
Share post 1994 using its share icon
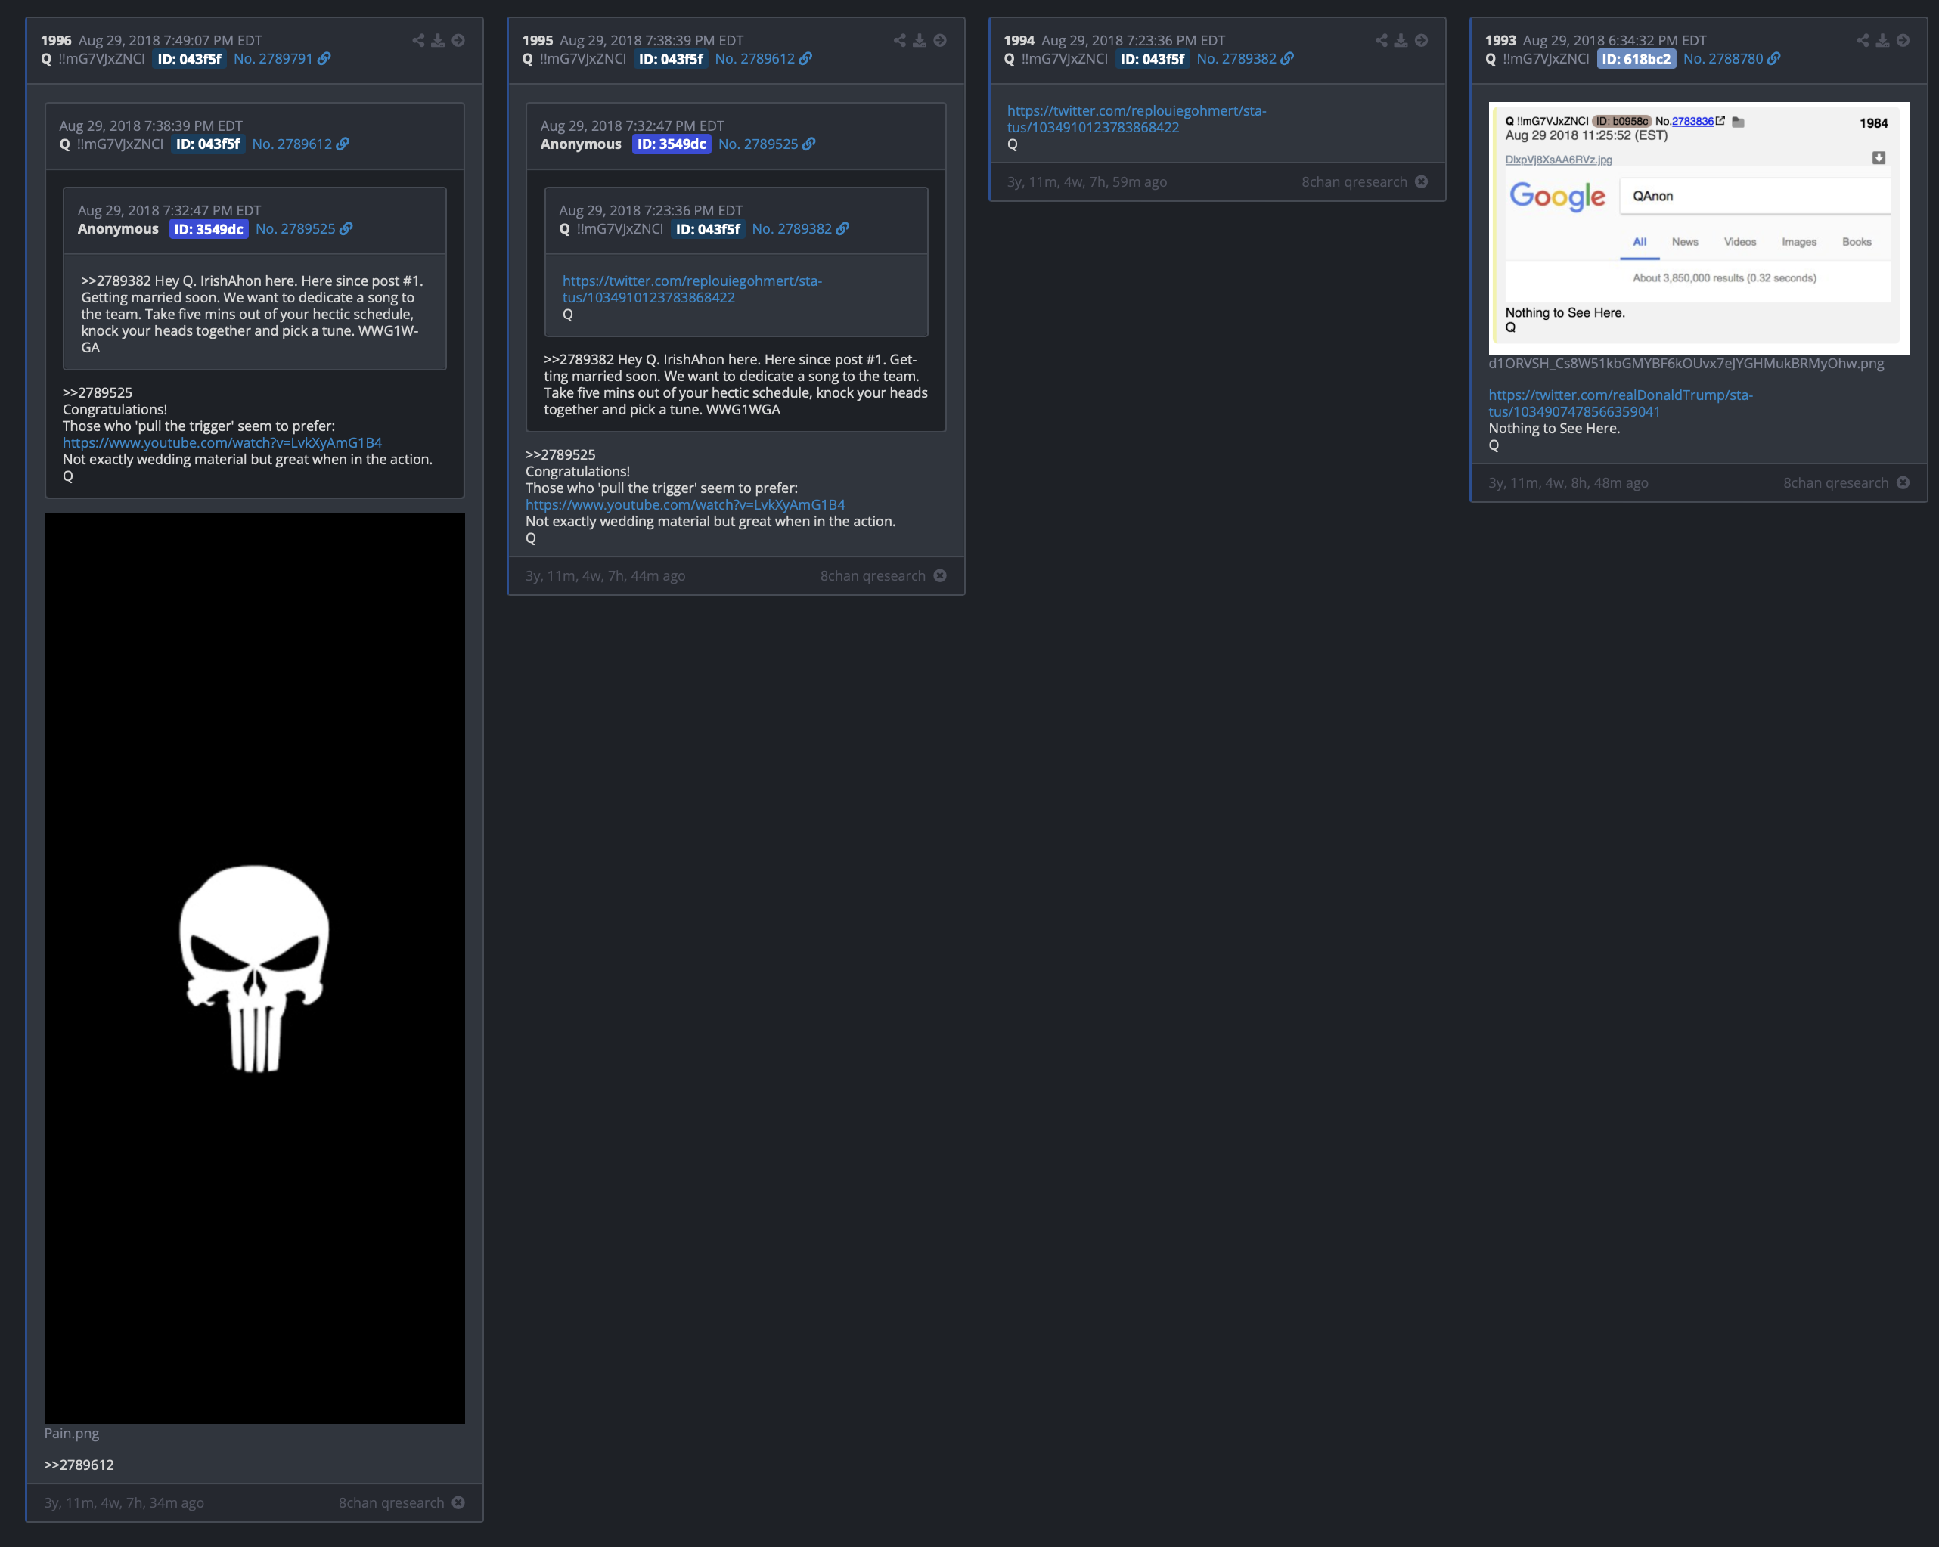tap(1382, 41)
